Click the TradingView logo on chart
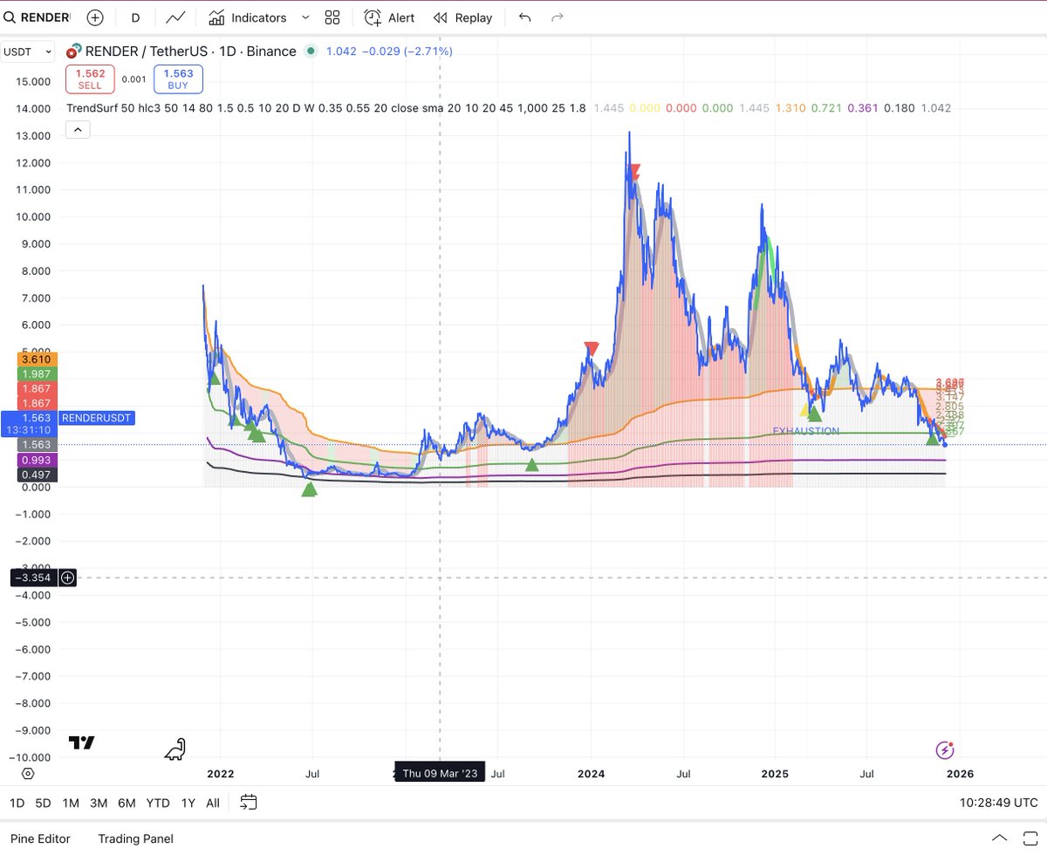 click(82, 743)
